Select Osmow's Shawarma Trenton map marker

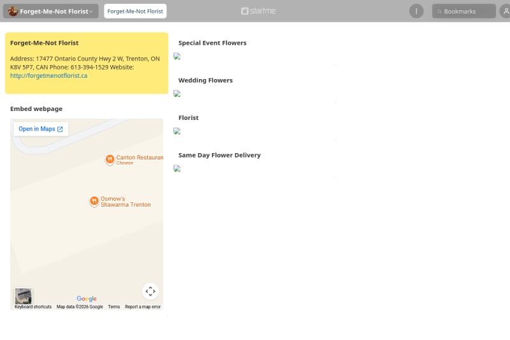coord(94,201)
